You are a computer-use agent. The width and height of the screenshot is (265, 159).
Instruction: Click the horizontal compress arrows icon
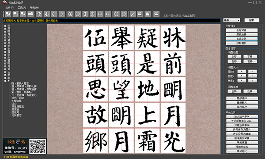point(108,14)
